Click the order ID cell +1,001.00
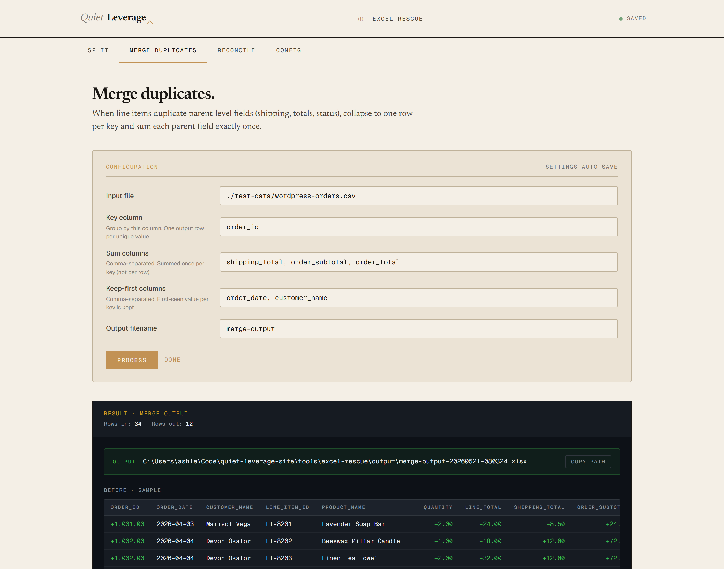 click(x=127, y=524)
